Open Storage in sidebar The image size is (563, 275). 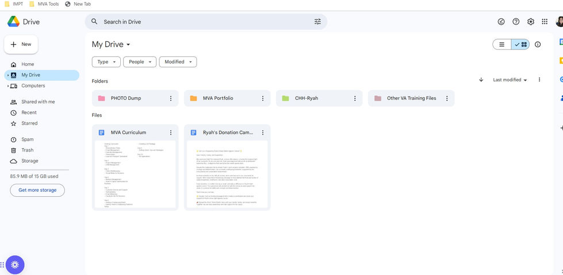click(x=41, y=161)
